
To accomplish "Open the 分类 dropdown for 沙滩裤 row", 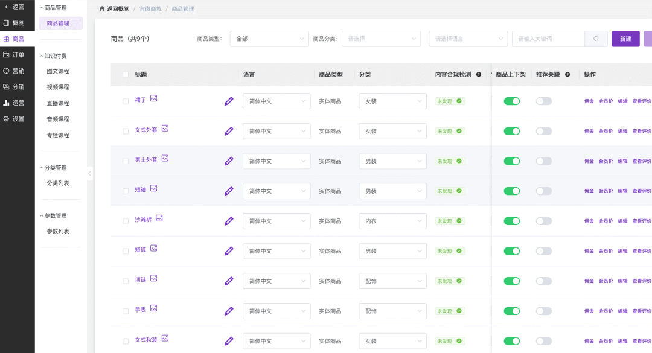I will 392,221.
